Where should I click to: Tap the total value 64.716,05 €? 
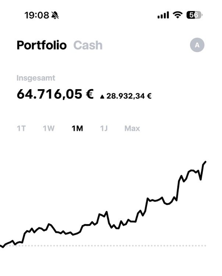click(x=55, y=94)
